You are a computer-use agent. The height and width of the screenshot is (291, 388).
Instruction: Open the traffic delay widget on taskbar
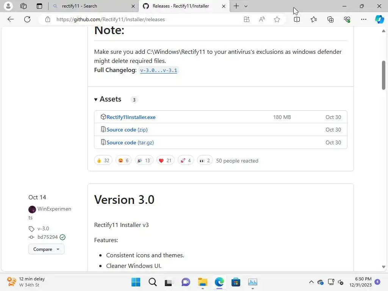point(26,282)
